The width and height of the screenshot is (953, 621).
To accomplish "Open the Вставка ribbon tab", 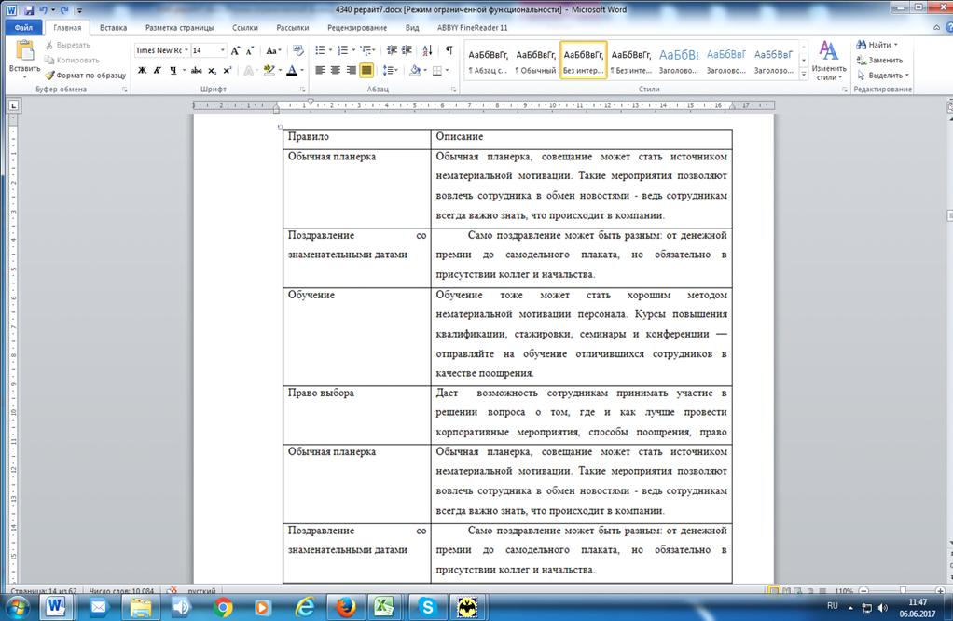I will (113, 28).
